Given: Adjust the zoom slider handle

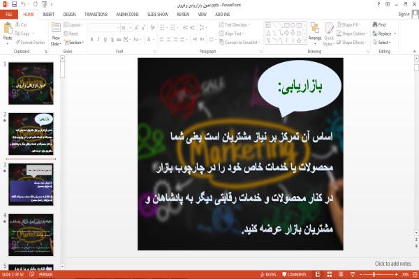Looking at the screenshot, I should pos(374,274).
